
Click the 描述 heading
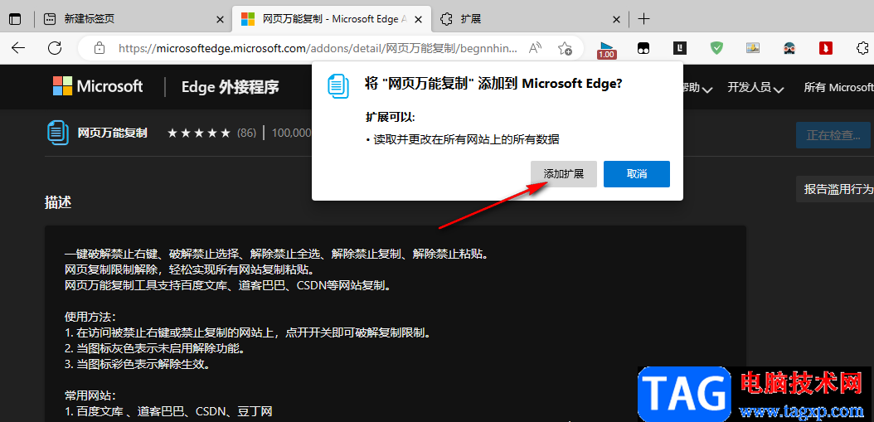(x=58, y=203)
